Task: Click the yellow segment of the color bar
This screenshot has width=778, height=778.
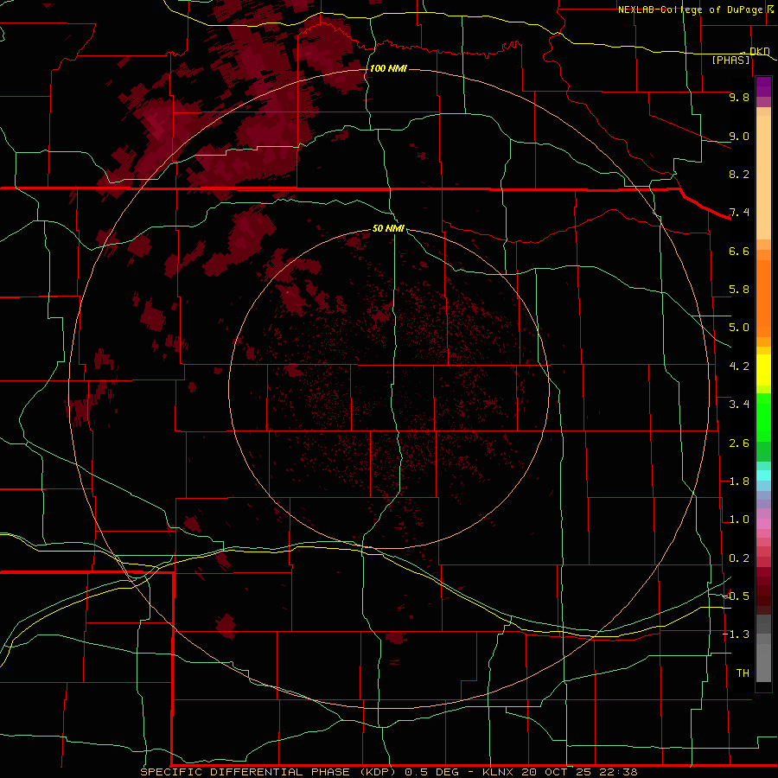Action: coord(763,370)
